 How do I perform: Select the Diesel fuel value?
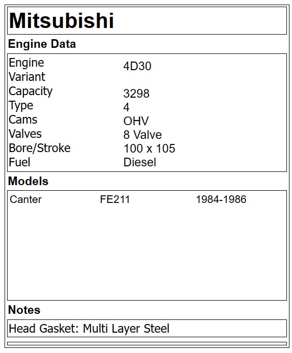(x=139, y=162)
